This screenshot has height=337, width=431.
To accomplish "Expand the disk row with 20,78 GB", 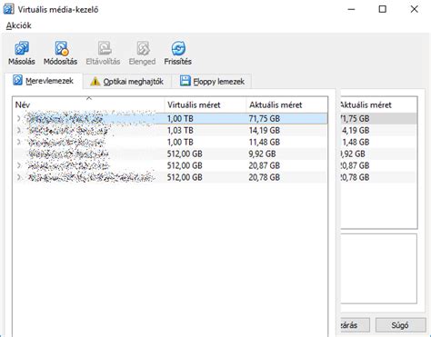I will click(19, 177).
